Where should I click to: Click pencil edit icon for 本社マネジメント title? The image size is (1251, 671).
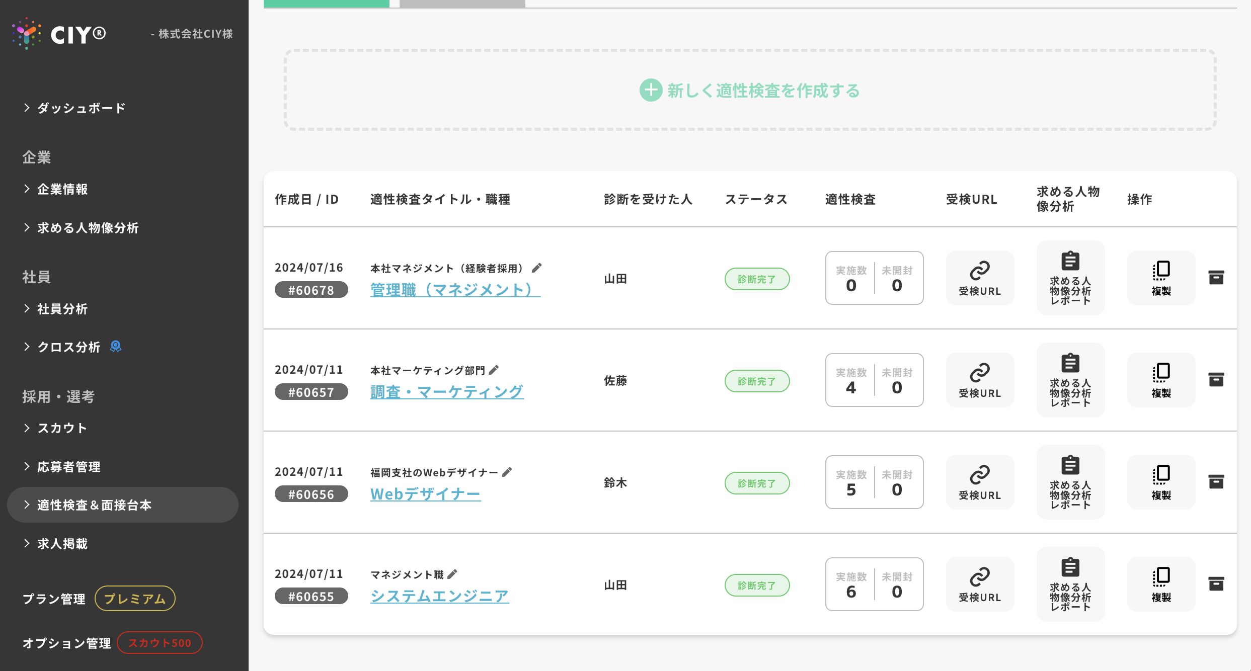[537, 268]
